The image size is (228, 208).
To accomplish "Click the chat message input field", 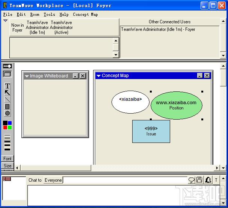I will point(125,180).
